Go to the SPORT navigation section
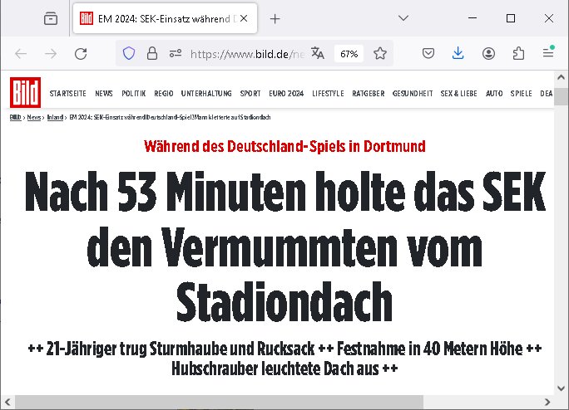 250,94
